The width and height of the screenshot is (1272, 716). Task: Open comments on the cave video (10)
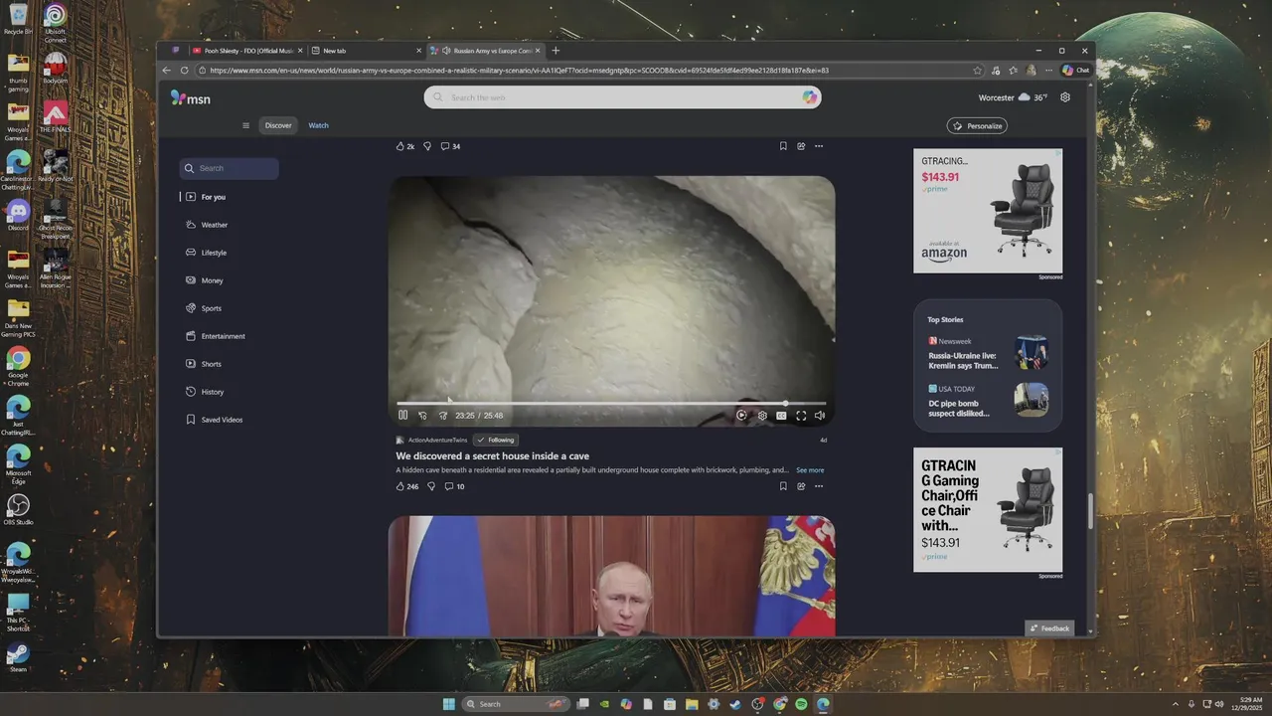[x=454, y=486]
